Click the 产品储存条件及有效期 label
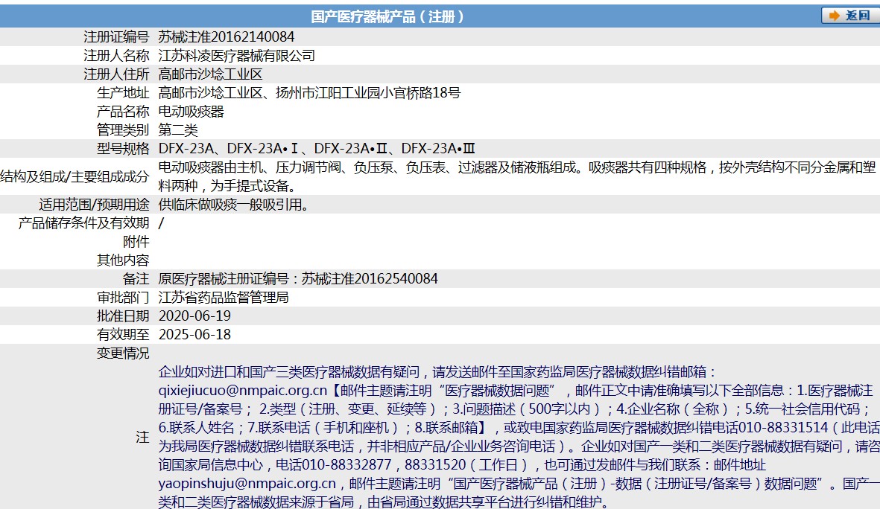This screenshot has height=509, width=880. tap(83, 223)
